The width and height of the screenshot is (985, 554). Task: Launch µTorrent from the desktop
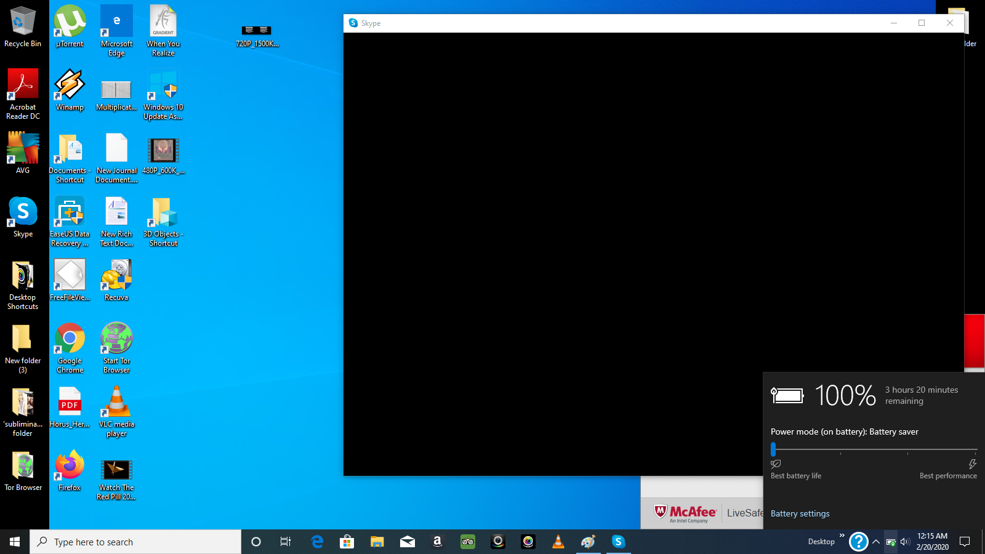[x=70, y=27]
